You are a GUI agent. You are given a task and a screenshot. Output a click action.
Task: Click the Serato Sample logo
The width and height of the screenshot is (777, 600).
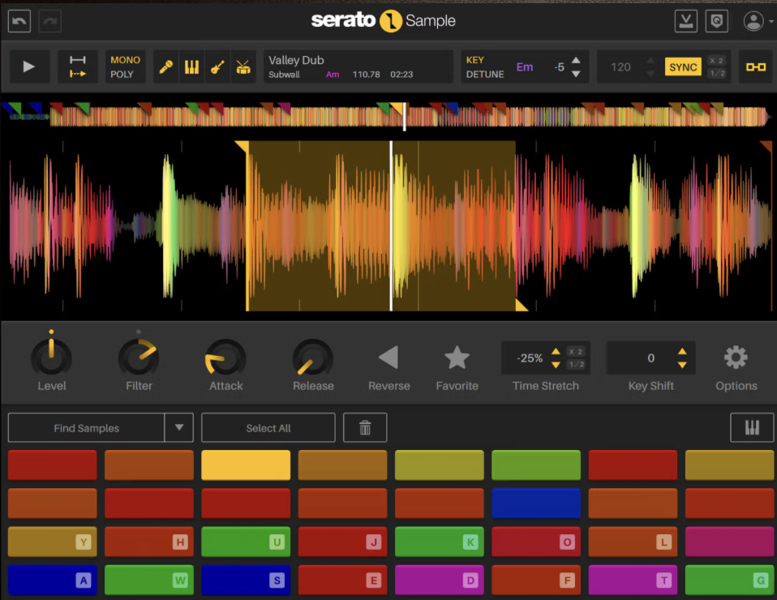(381, 21)
